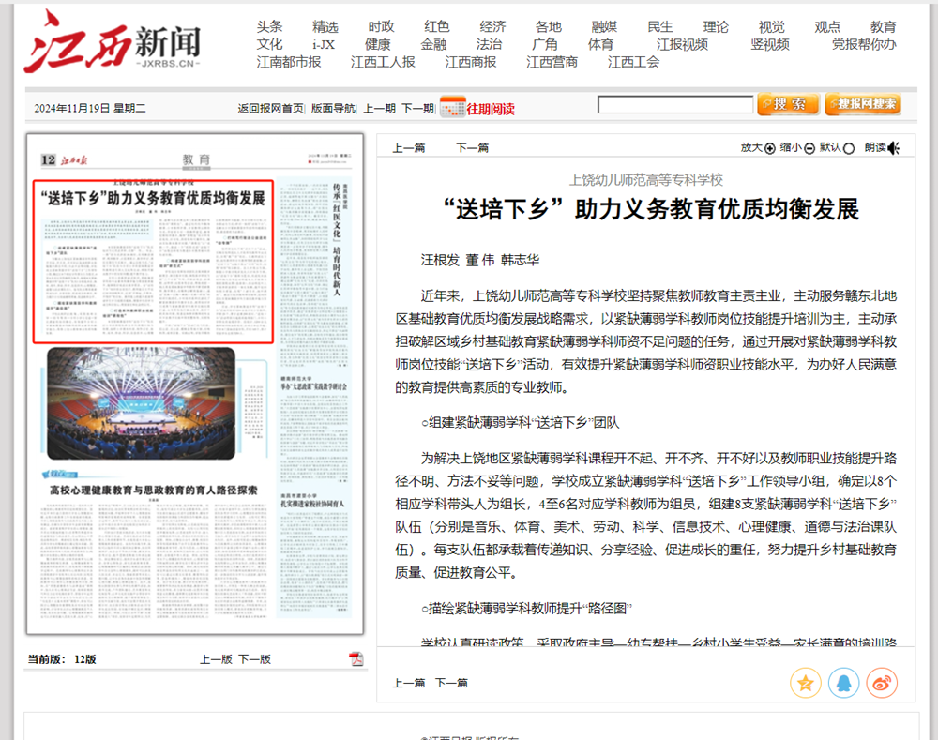Click the orange 搜索 button
Screen dimensions: 938x740
click(787, 104)
